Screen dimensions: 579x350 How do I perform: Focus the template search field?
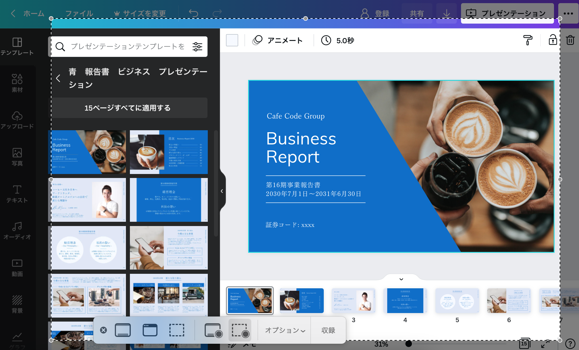127,46
